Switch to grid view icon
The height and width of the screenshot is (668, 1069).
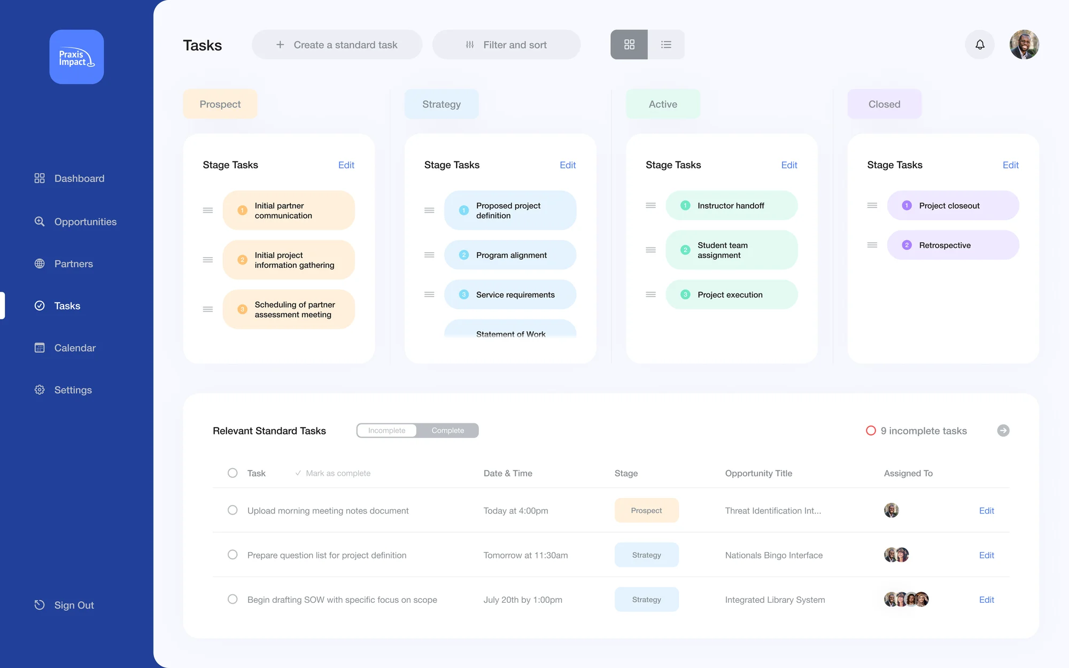coord(629,44)
